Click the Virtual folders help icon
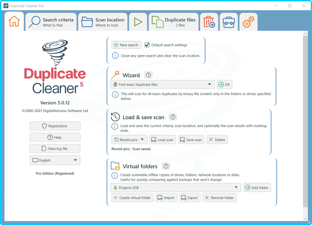Screen dimensions: 312x225 tap(166, 166)
